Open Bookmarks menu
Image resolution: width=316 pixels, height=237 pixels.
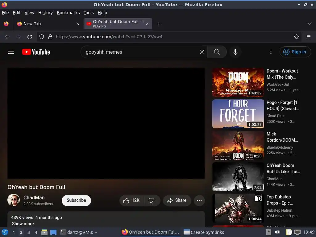[68, 13]
